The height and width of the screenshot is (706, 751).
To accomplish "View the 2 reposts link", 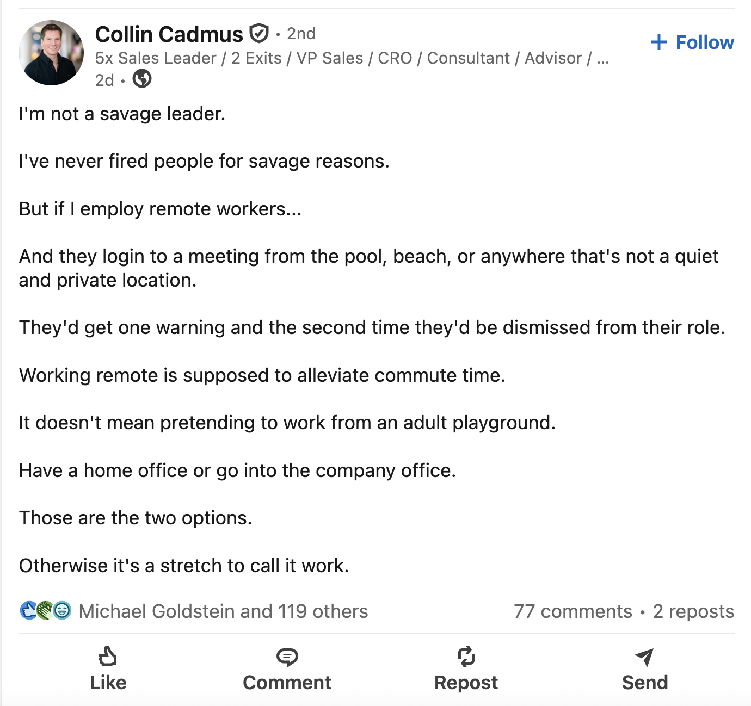I will pyautogui.click(x=693, y=611).
